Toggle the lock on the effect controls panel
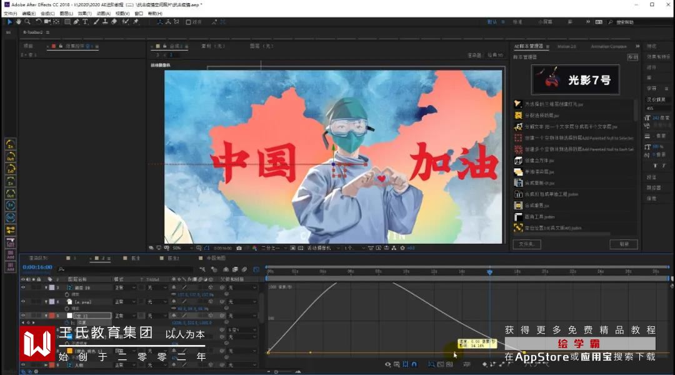Screen dimensions: 675x375 [61, 46]
